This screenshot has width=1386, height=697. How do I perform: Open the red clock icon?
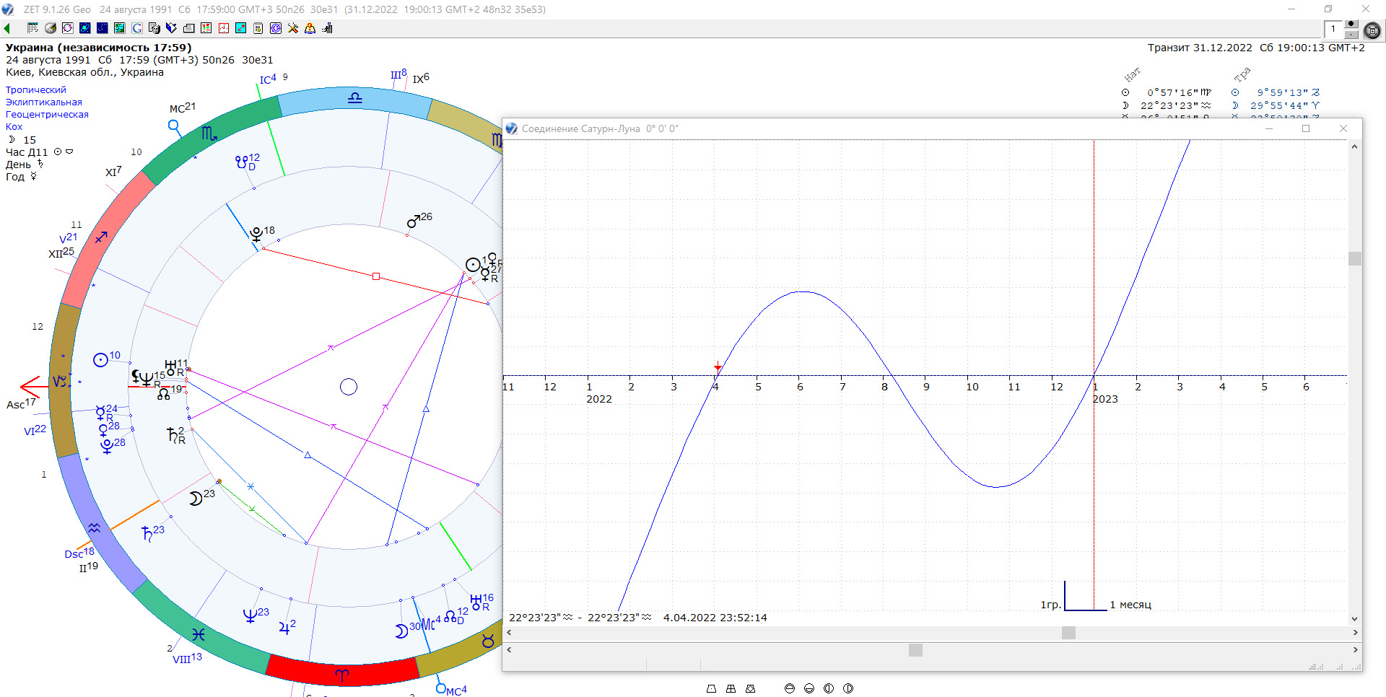(224, 28)
